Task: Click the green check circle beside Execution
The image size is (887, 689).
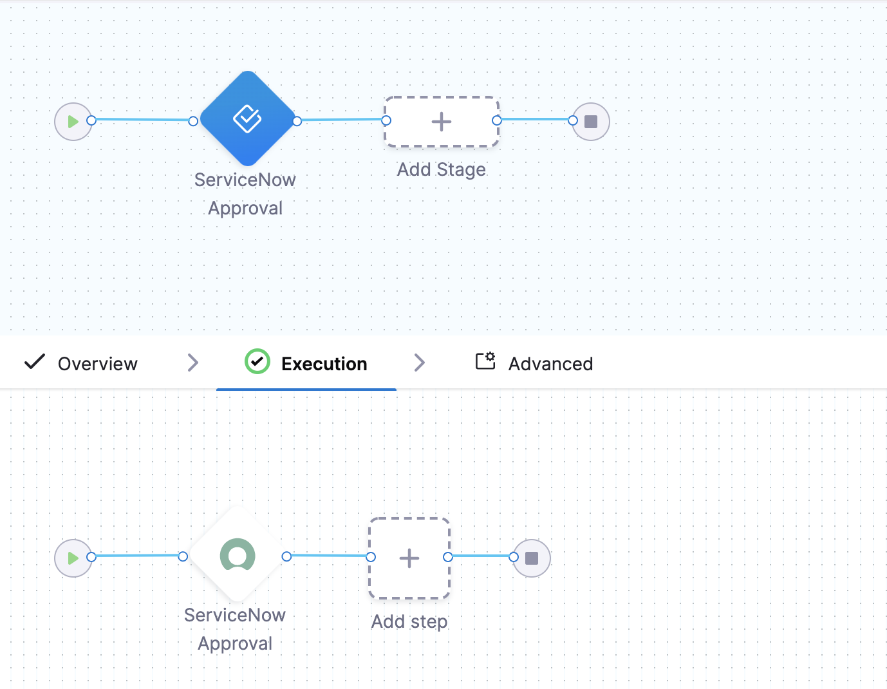Action: point(257,362)
